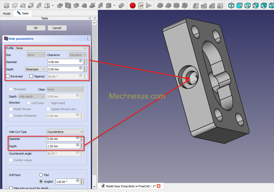Activate the Mirrored pattern tool

point(196,5)
